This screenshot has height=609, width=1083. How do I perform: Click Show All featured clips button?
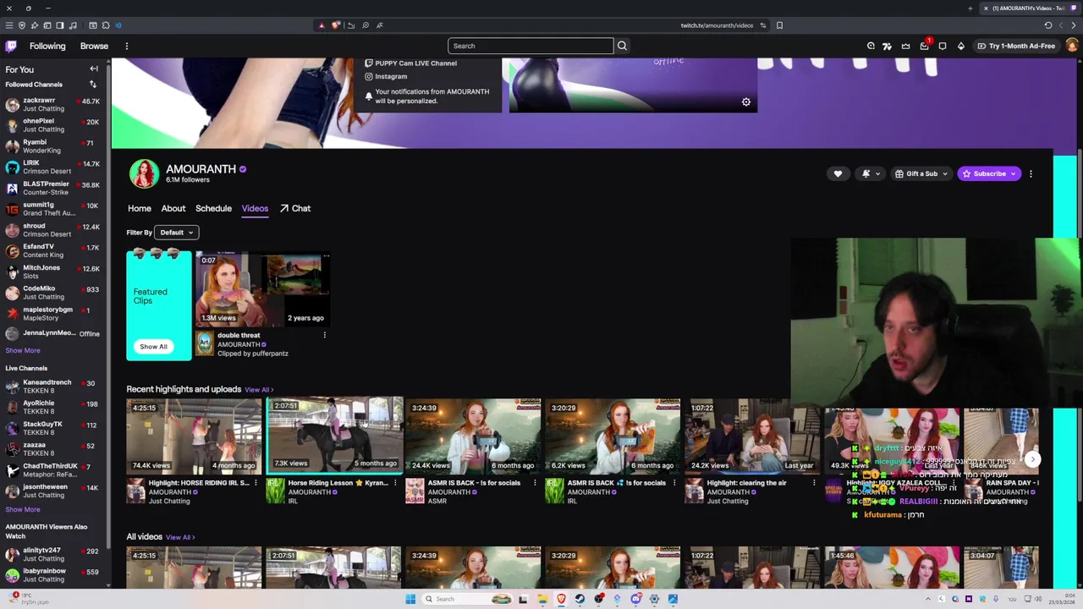coord(153,347)
